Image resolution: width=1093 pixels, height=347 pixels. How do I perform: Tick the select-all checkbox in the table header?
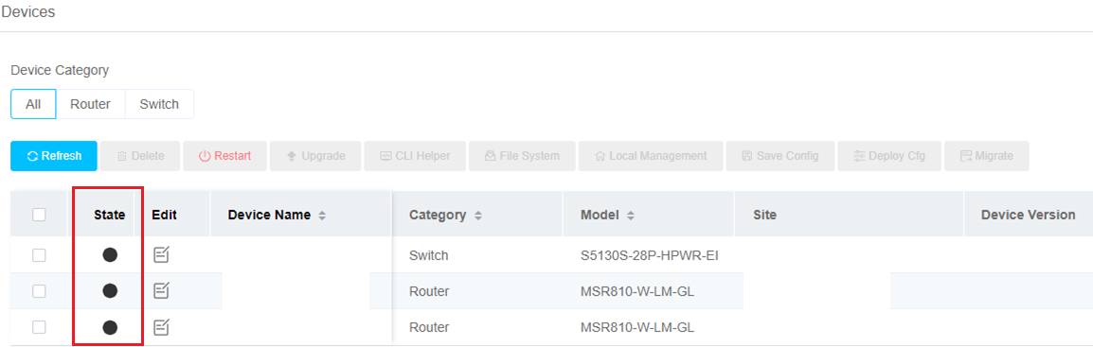tap(39, 215)
